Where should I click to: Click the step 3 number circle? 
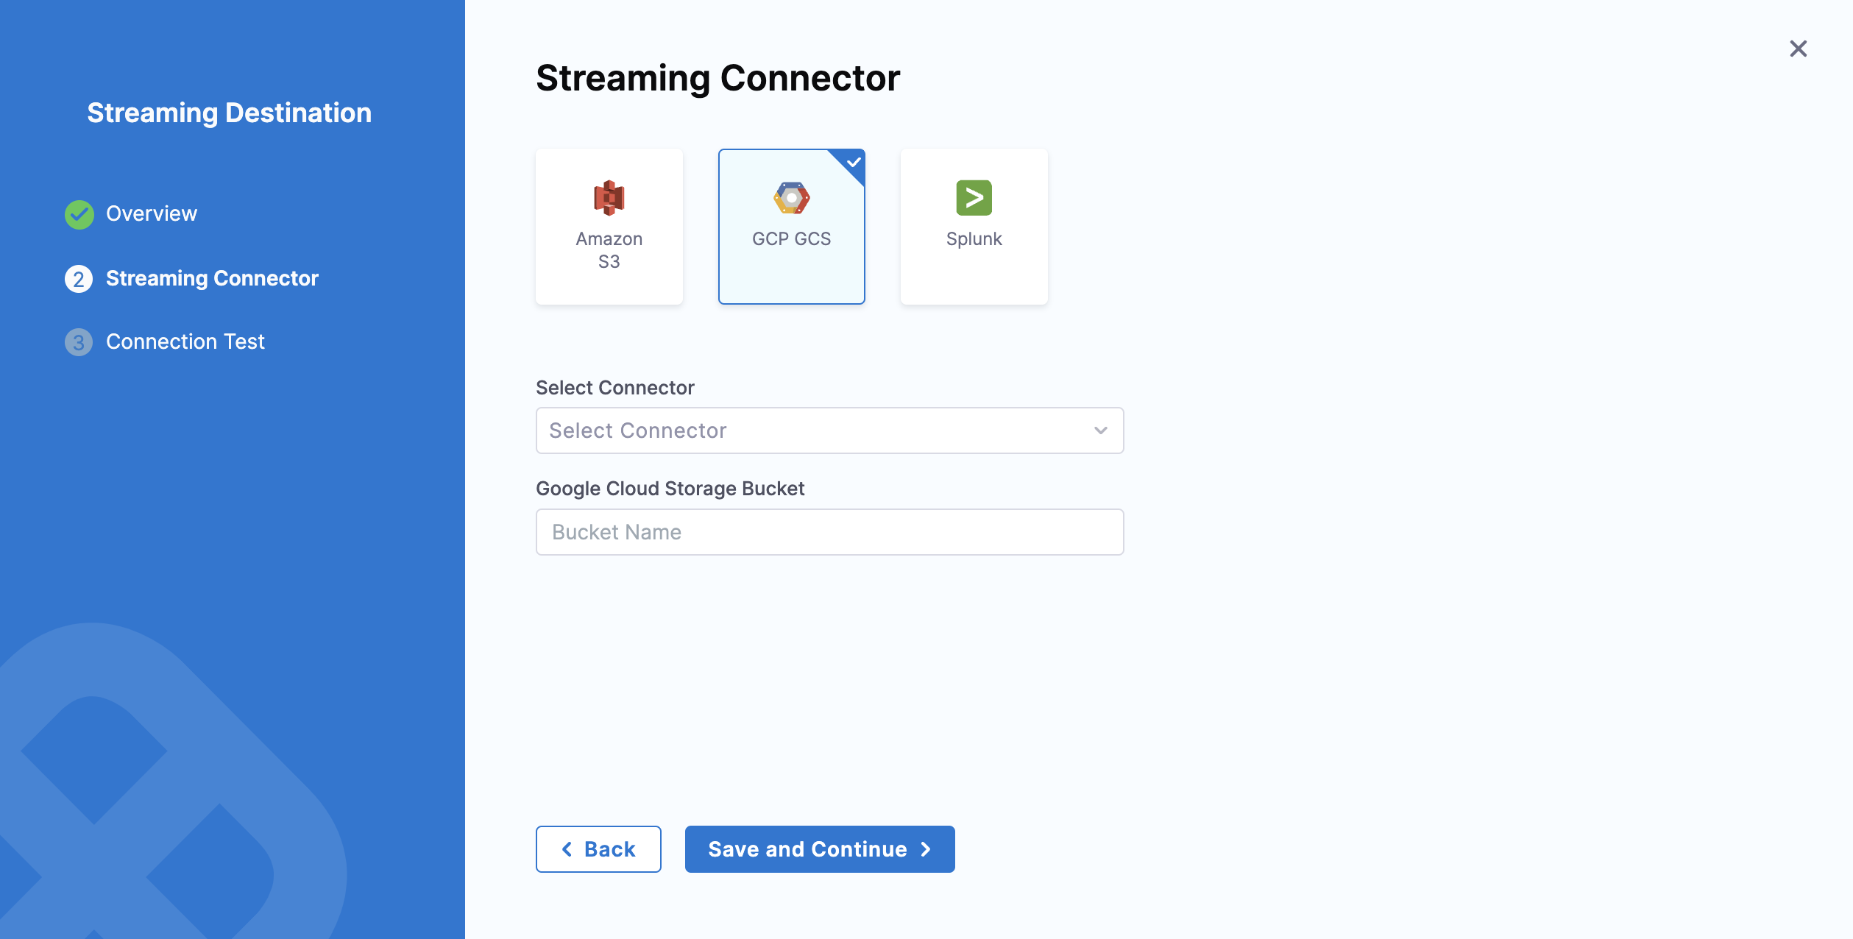(x=79, y=342)
